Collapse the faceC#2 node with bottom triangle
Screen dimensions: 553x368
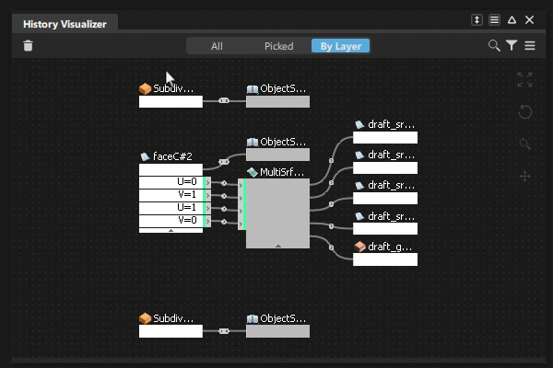pyautogui.click(x=171, y=231)
